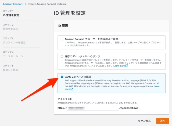Click the キャンセル button
The height and width of the screenshot is (126, 172).
pos(144,121)
